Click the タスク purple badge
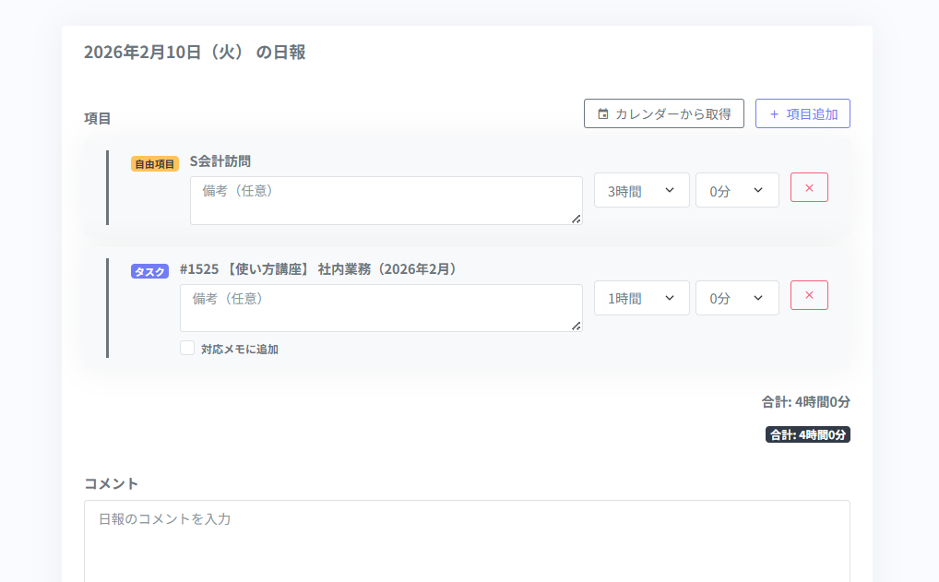This screenshot has width=939, height=582. [150, 271]
